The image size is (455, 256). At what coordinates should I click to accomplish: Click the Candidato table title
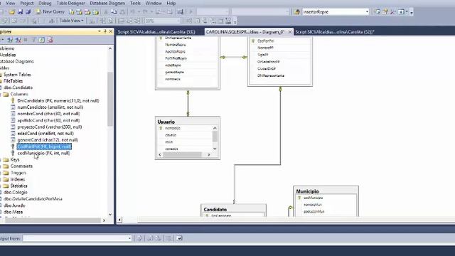[x=215, y=209]
